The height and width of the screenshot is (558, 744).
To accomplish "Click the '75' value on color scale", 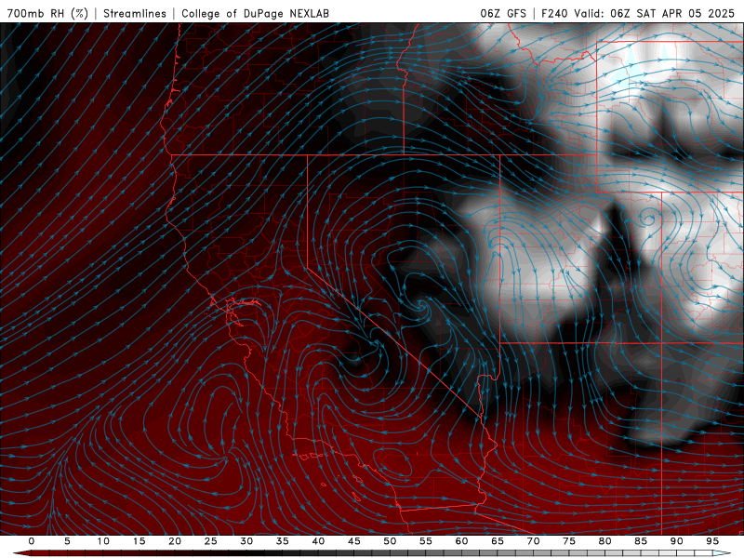I will coord(569,541).
